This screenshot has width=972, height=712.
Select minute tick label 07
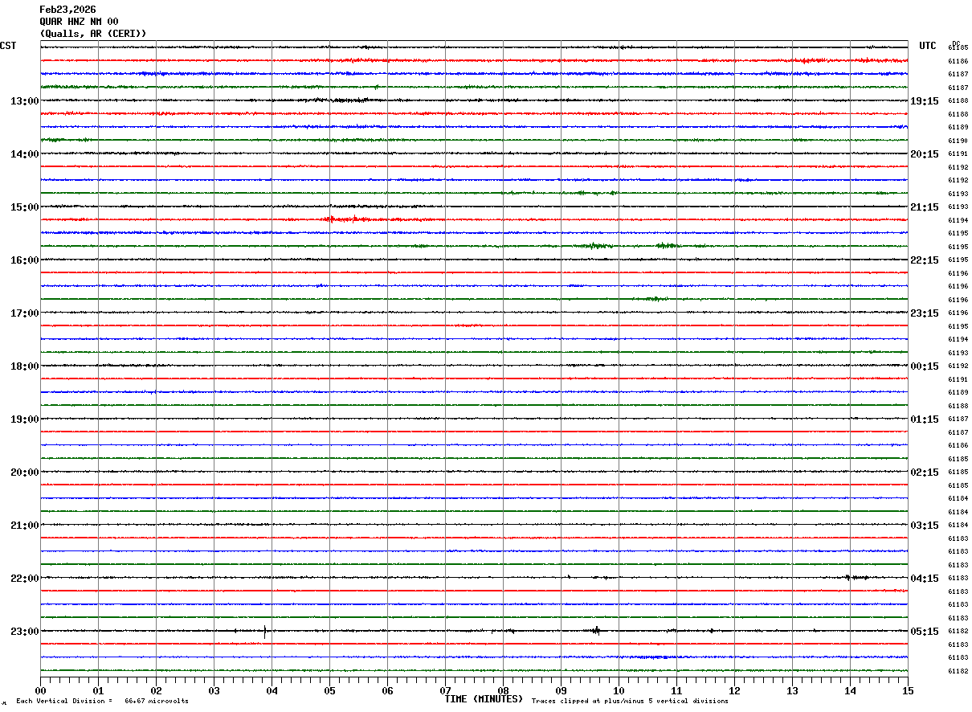pos(445,690)
